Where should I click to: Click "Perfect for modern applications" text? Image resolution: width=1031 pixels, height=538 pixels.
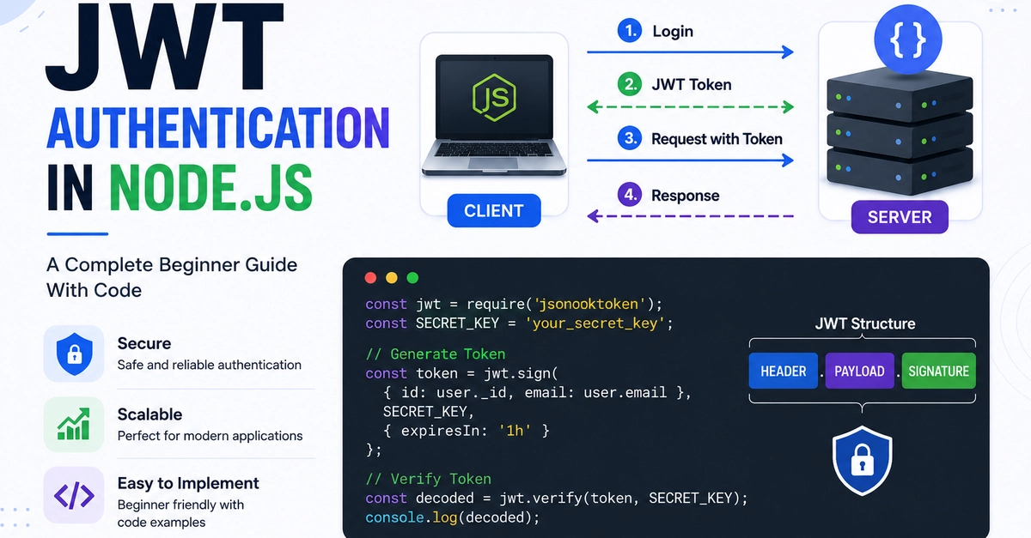click(210, 436)
